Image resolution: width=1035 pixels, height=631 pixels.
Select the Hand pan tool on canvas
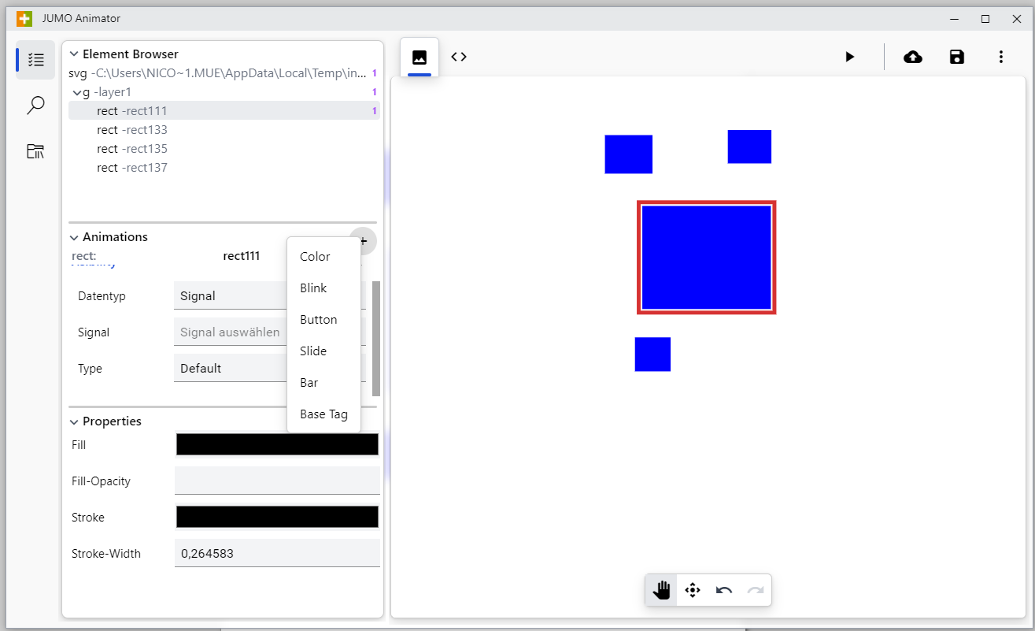pyautogui.click(x=660, y=589)
